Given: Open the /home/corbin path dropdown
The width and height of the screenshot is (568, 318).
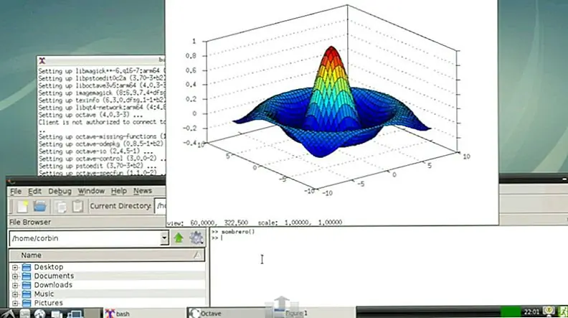Looking at the screenshot, I should click(x=164, y=238).
